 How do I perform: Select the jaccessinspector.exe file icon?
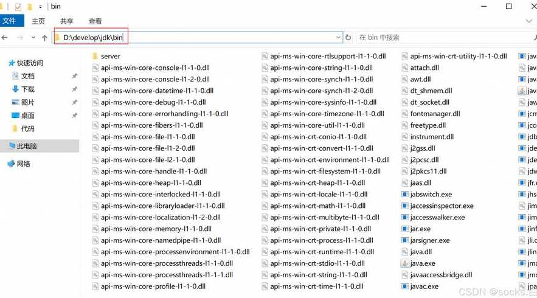[x=405, y=206]
